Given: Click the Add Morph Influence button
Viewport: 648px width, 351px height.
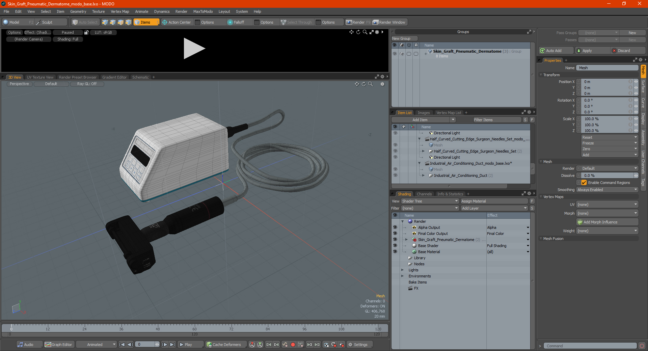Looking at the screenshot, I should click(607, 222).
